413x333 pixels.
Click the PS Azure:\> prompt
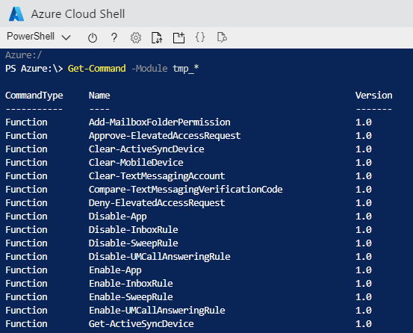[x=34, y=69]
